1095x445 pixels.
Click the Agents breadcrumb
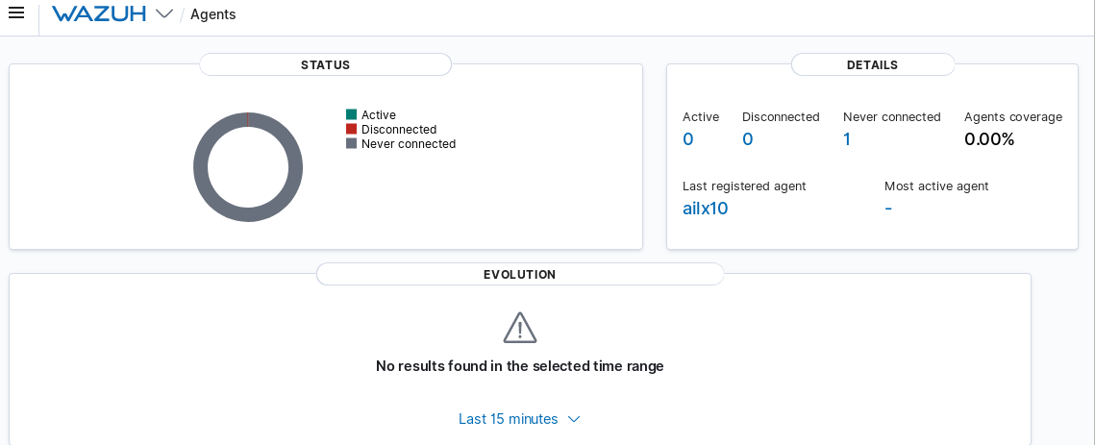[x=212, y=14]
